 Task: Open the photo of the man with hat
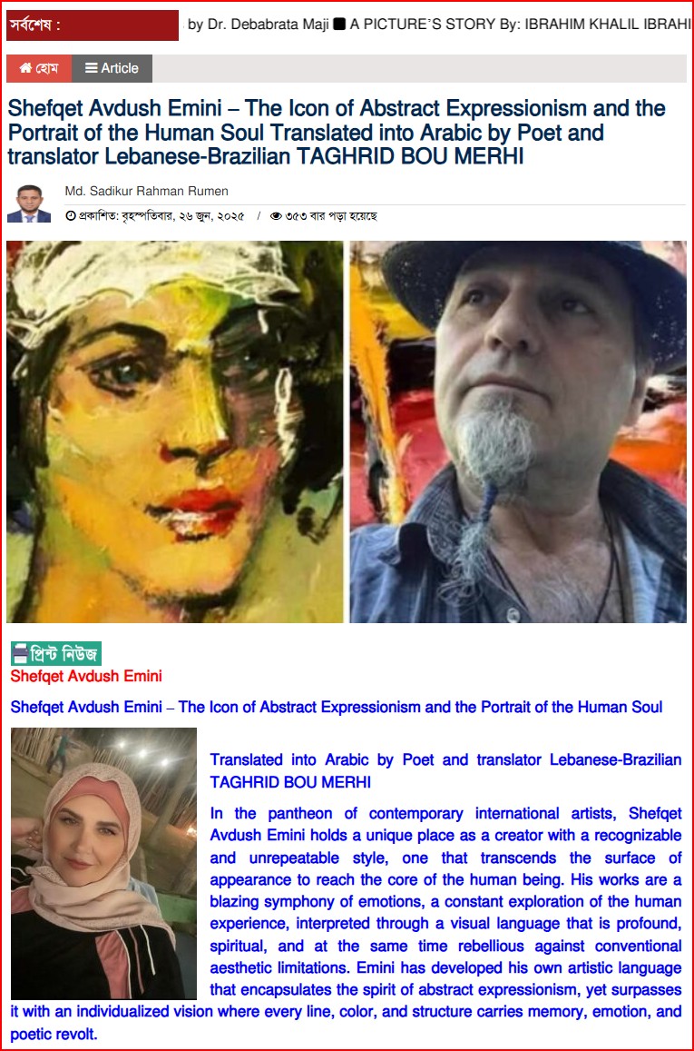pyautogui.click(x=518, y=431)
